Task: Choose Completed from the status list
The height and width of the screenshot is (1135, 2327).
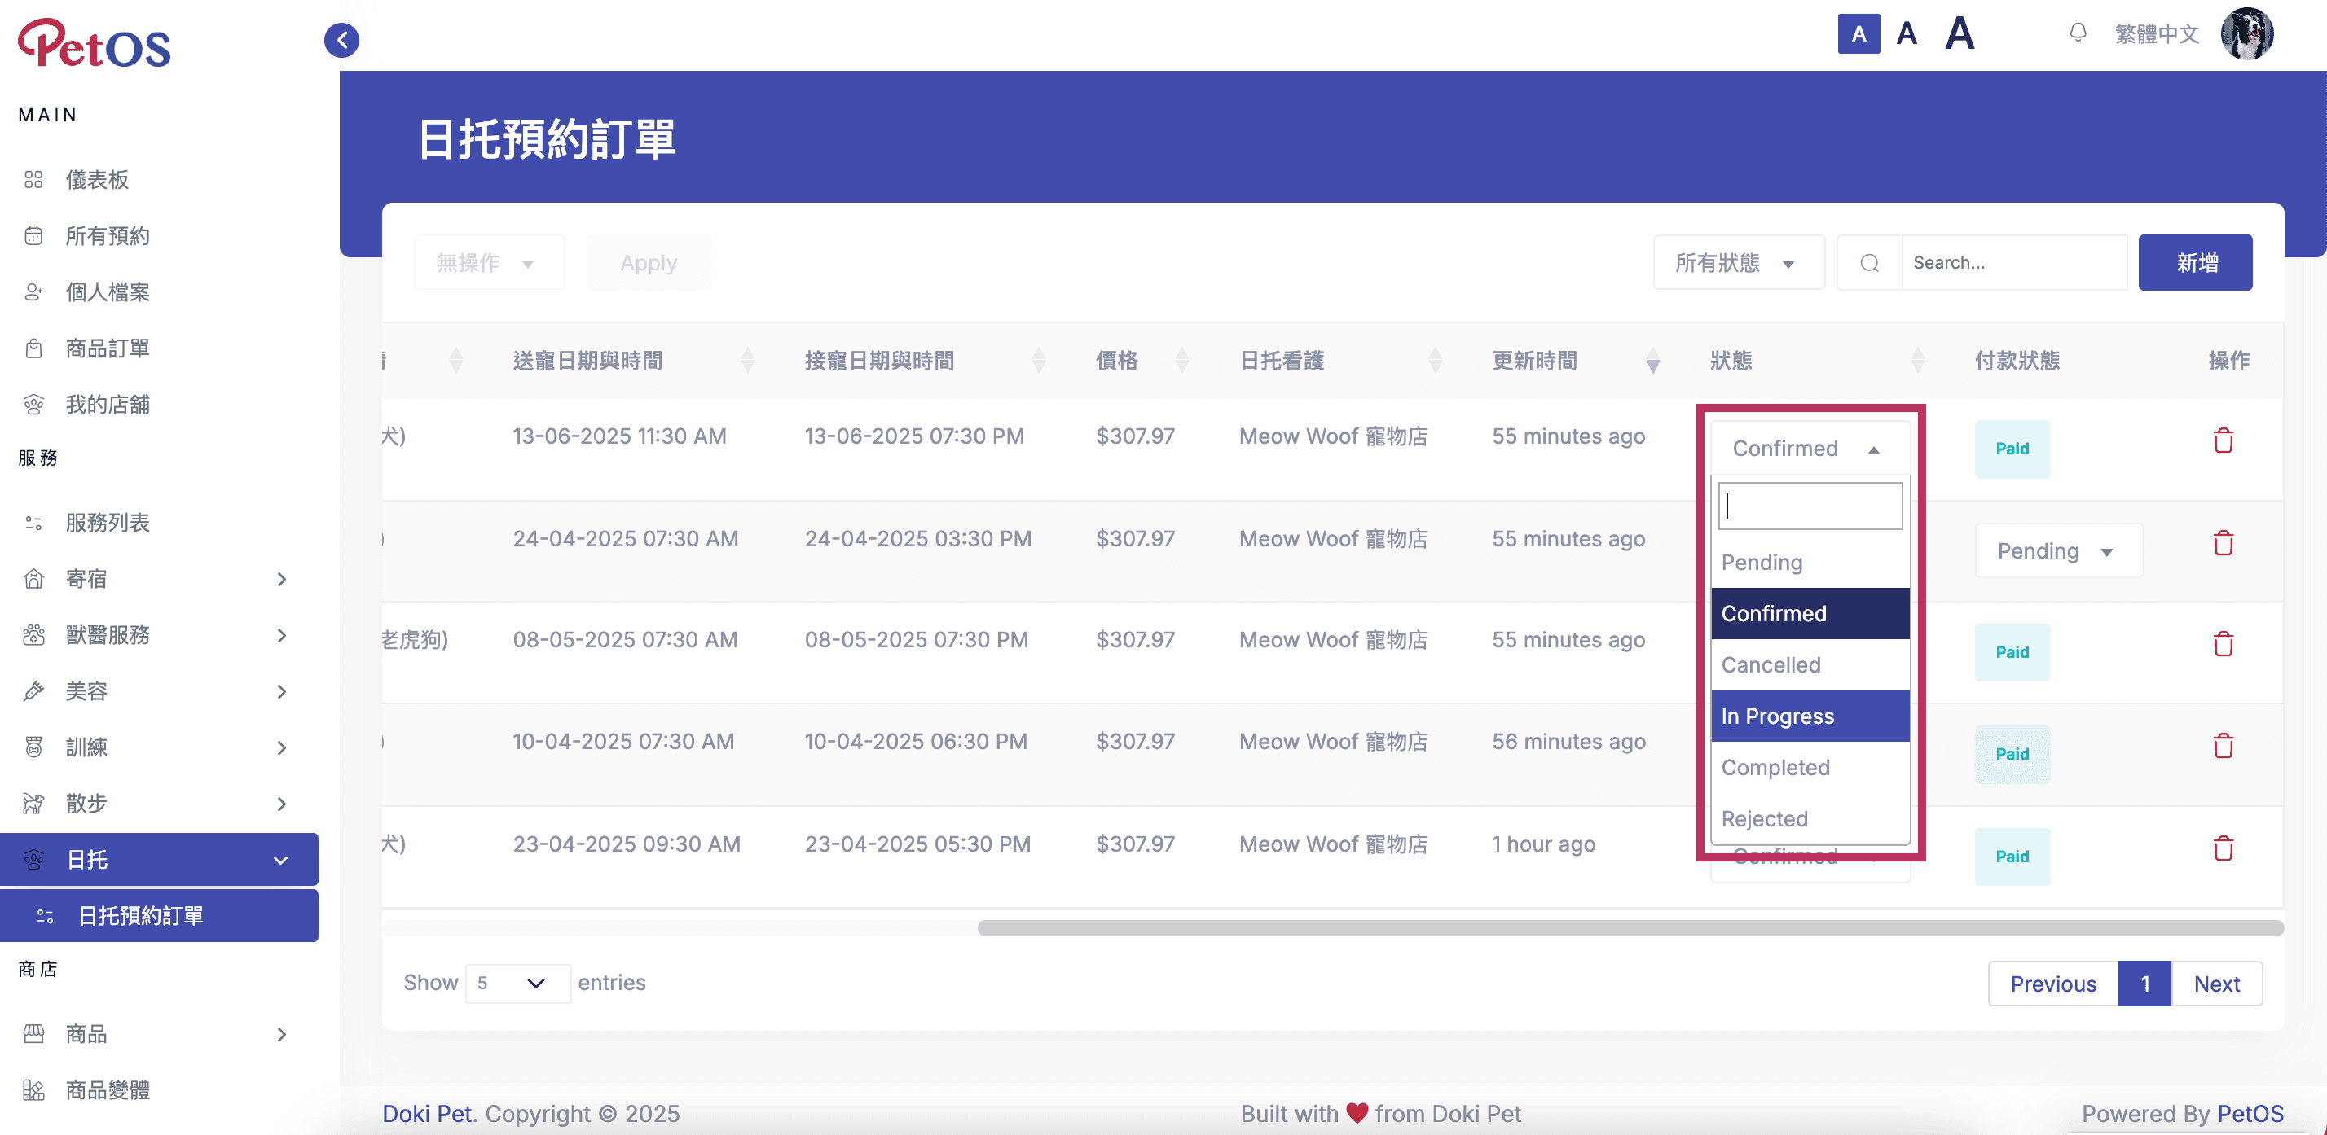Action: click(x=1810, y=768)
